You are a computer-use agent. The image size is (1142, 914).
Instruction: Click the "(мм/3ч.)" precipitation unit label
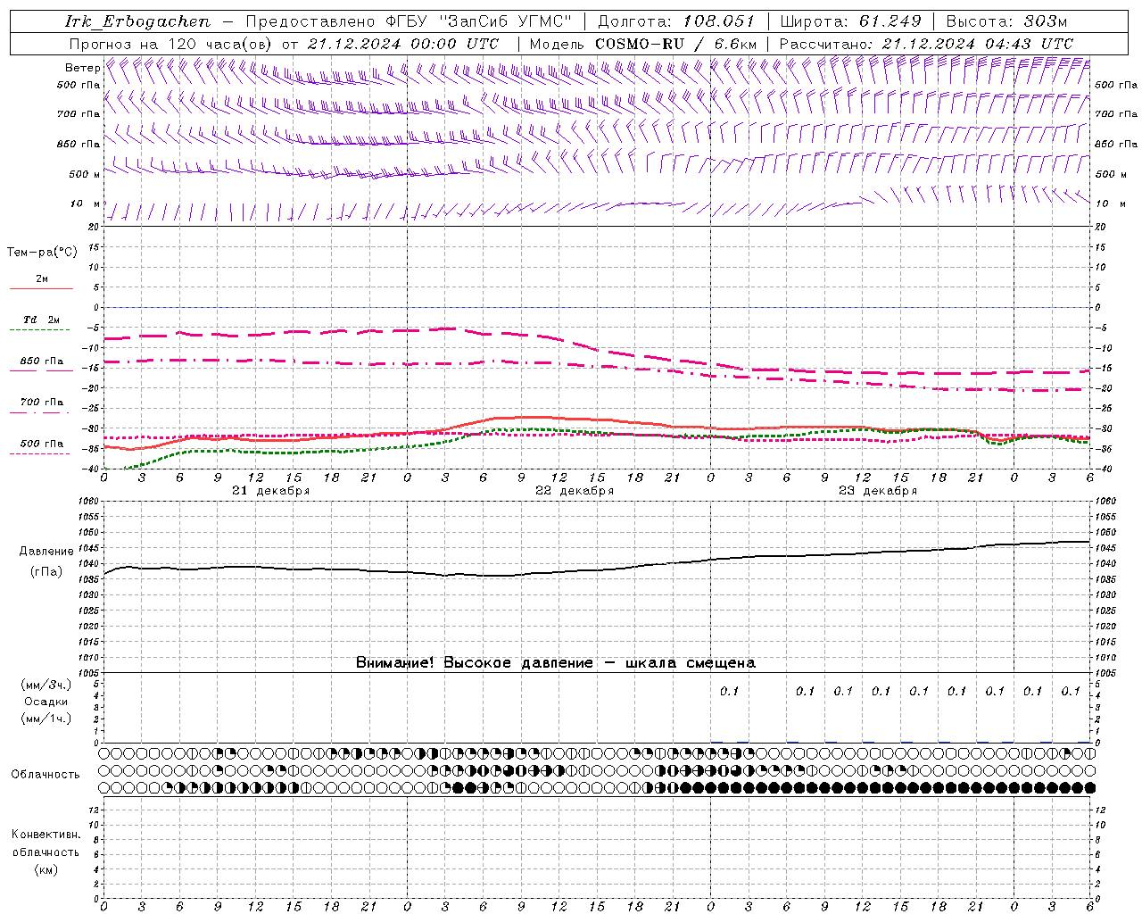coord(46,685)
